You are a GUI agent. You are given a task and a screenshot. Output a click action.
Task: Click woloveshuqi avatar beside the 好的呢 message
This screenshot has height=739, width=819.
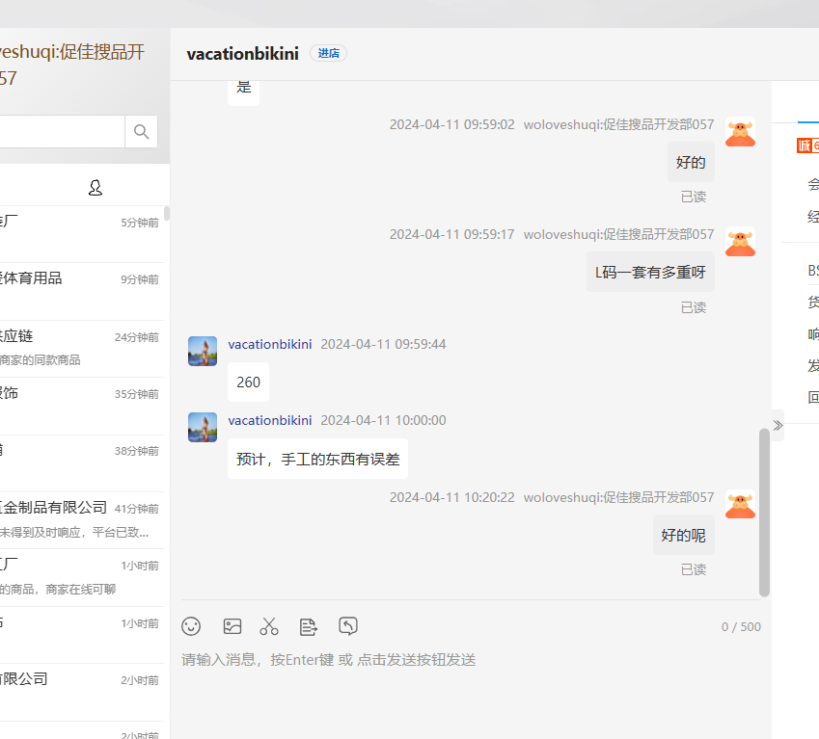click(740, 504)
